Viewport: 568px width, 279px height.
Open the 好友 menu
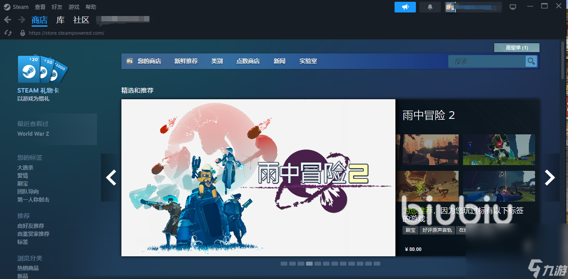[x=57, y=7]
